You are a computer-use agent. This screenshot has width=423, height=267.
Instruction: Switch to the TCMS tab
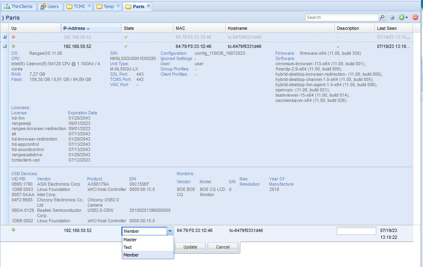pos(76,6)
